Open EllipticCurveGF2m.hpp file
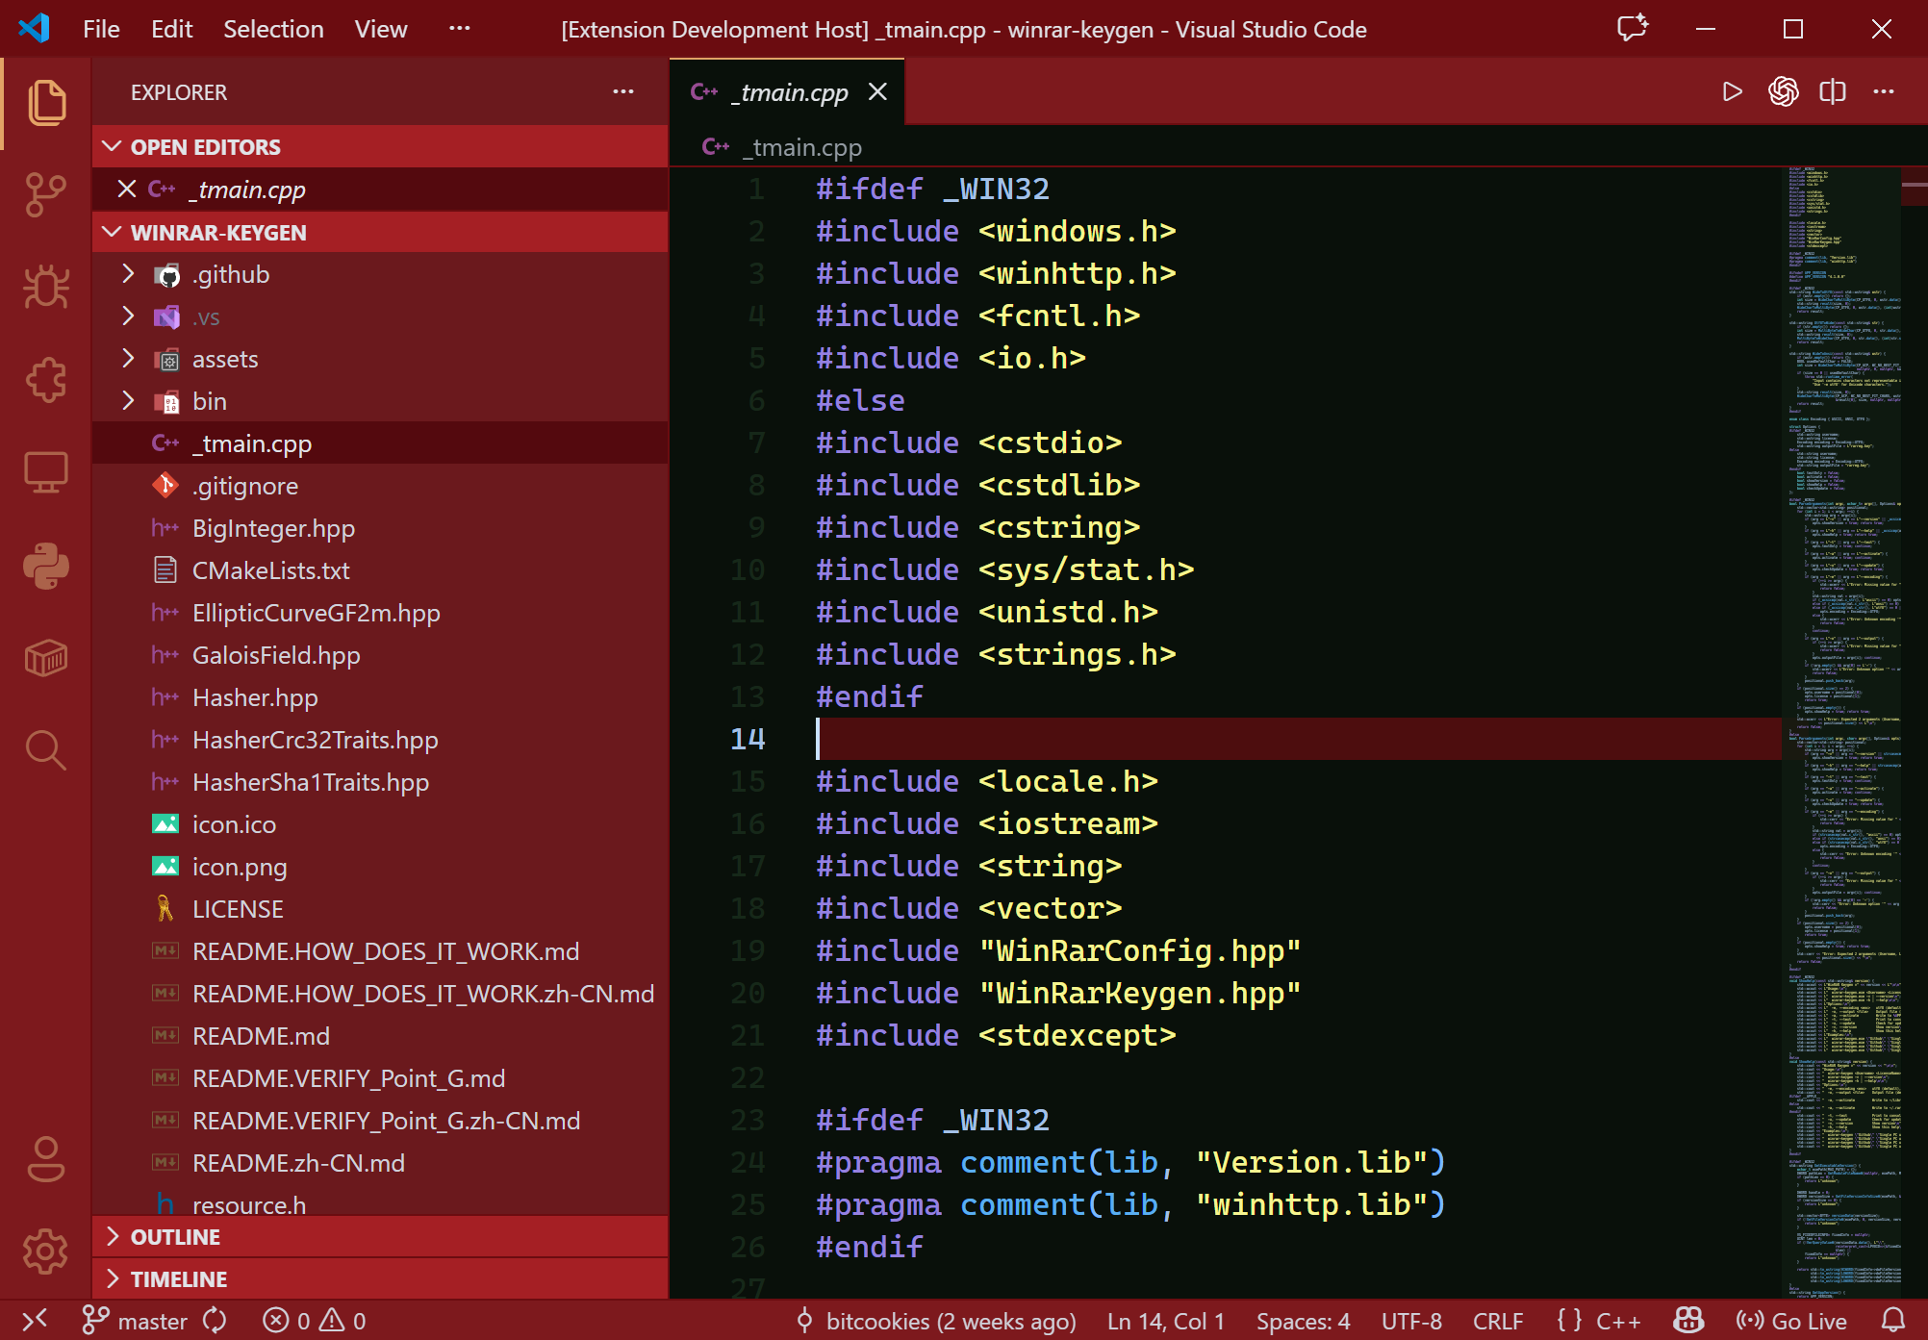 [381, 613]
